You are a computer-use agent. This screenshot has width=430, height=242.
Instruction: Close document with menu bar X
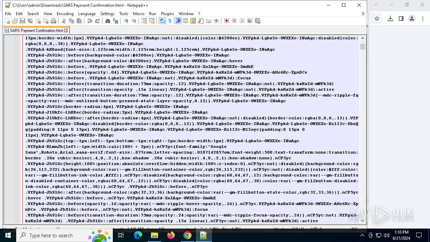(x=363, y=14)
